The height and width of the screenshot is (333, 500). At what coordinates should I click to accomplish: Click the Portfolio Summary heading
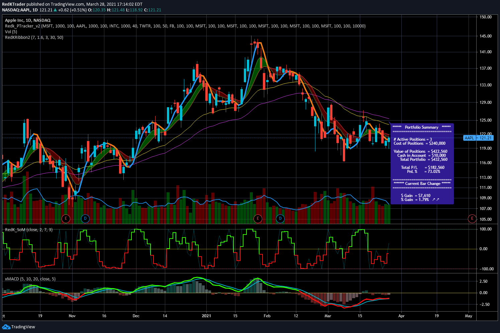[x=422, y=127]
